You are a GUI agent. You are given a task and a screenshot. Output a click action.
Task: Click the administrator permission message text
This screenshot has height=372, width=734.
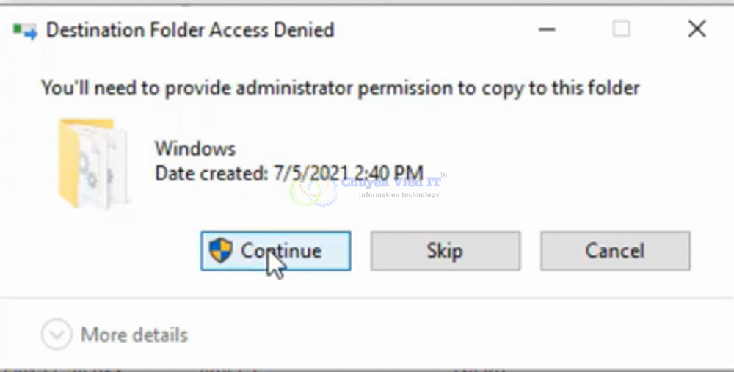340,89
